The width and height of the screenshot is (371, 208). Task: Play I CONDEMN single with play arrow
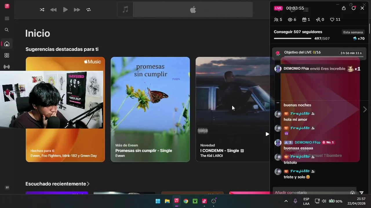point(267,134)
